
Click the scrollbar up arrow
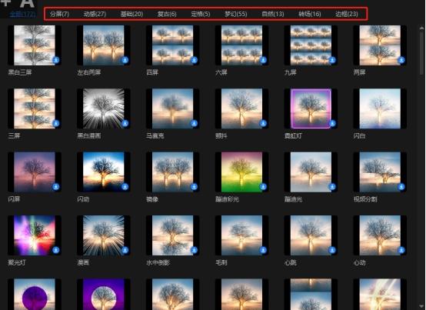(422, 28)
